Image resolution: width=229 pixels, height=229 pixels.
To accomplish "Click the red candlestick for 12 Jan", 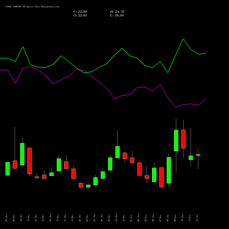I will [x=184, y=139].
